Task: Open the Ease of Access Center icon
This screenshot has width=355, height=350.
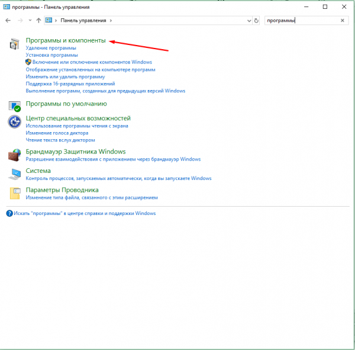Action: [x=14, y=122]
